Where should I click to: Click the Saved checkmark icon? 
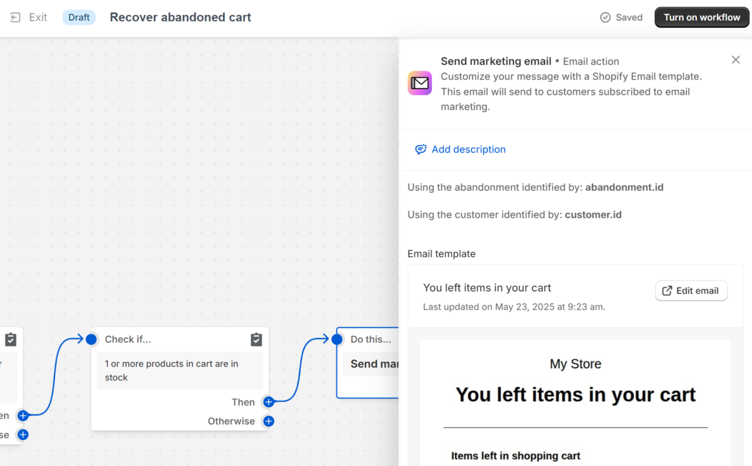[605, 17]
